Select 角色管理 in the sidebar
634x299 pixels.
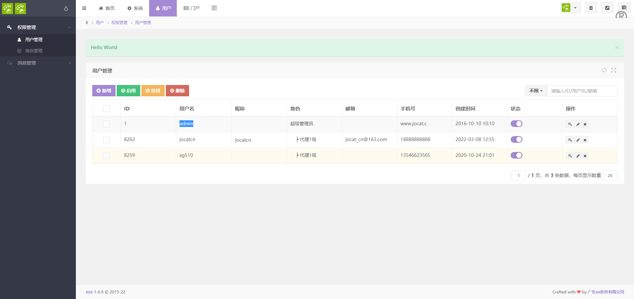click(34, 51)
